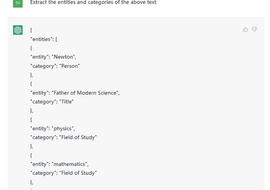Click the opening brace above the Newton entity
The image size is (270, 190).
pyautogui.click(x=31, y=48)
